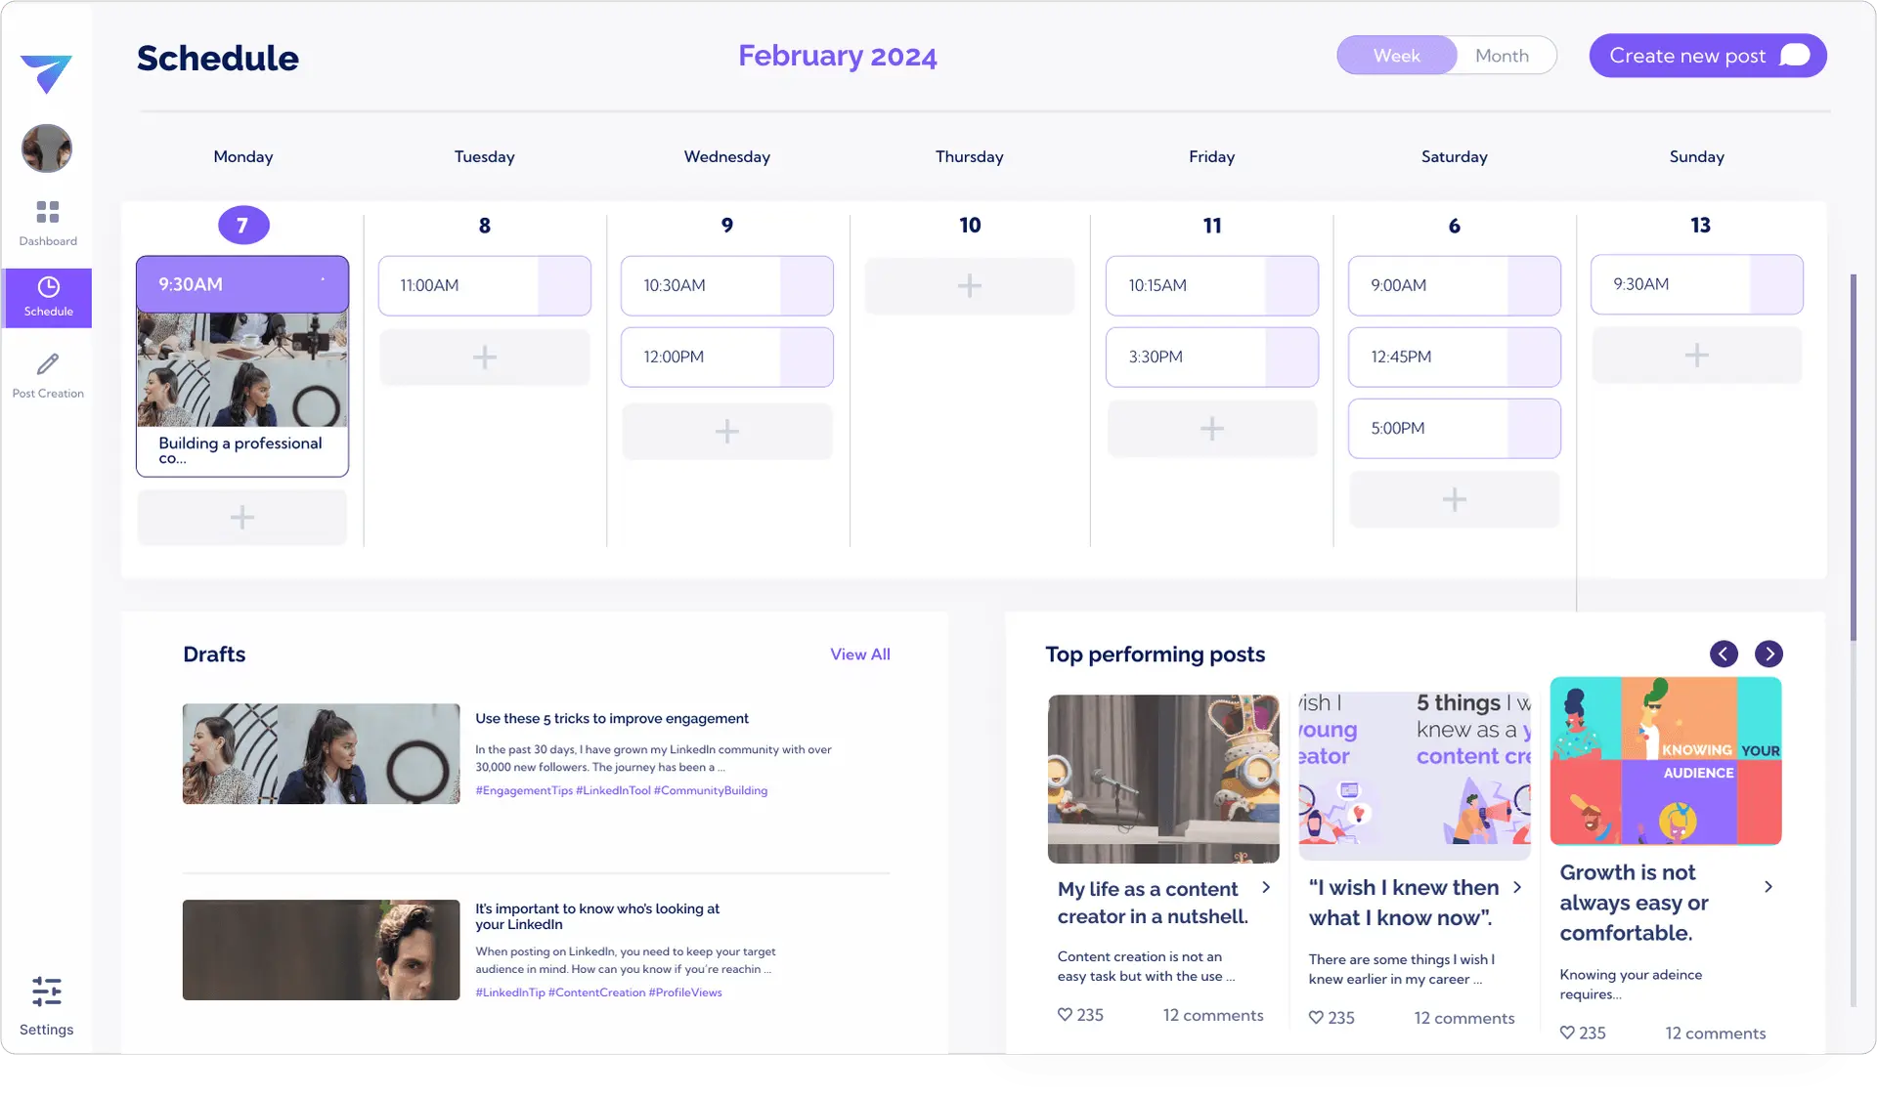The height and width of the screenshot is (1097, 1877).
Task: Like the 'Growth is not always easy' post
Action: point(1567,1033)
